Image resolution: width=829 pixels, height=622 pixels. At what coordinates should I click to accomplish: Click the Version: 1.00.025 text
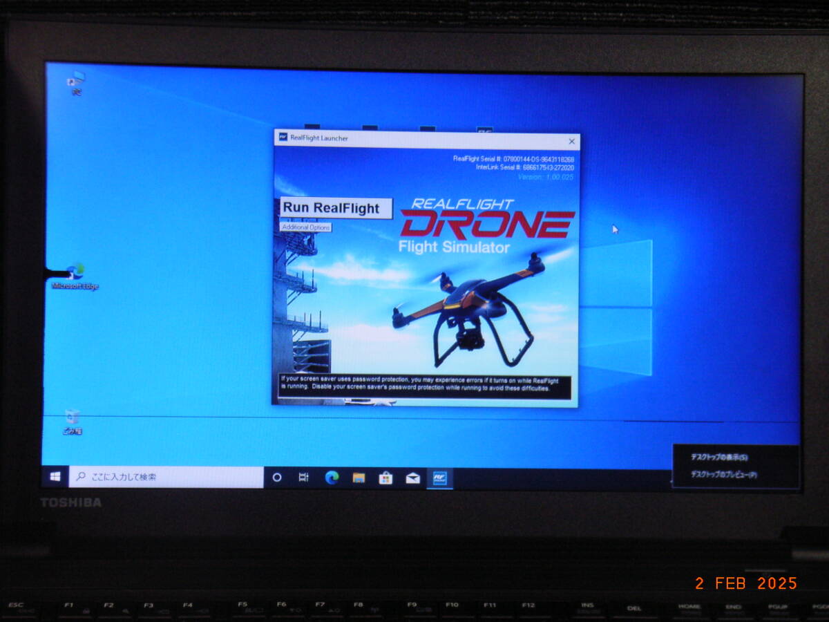(x=546, y=177)
